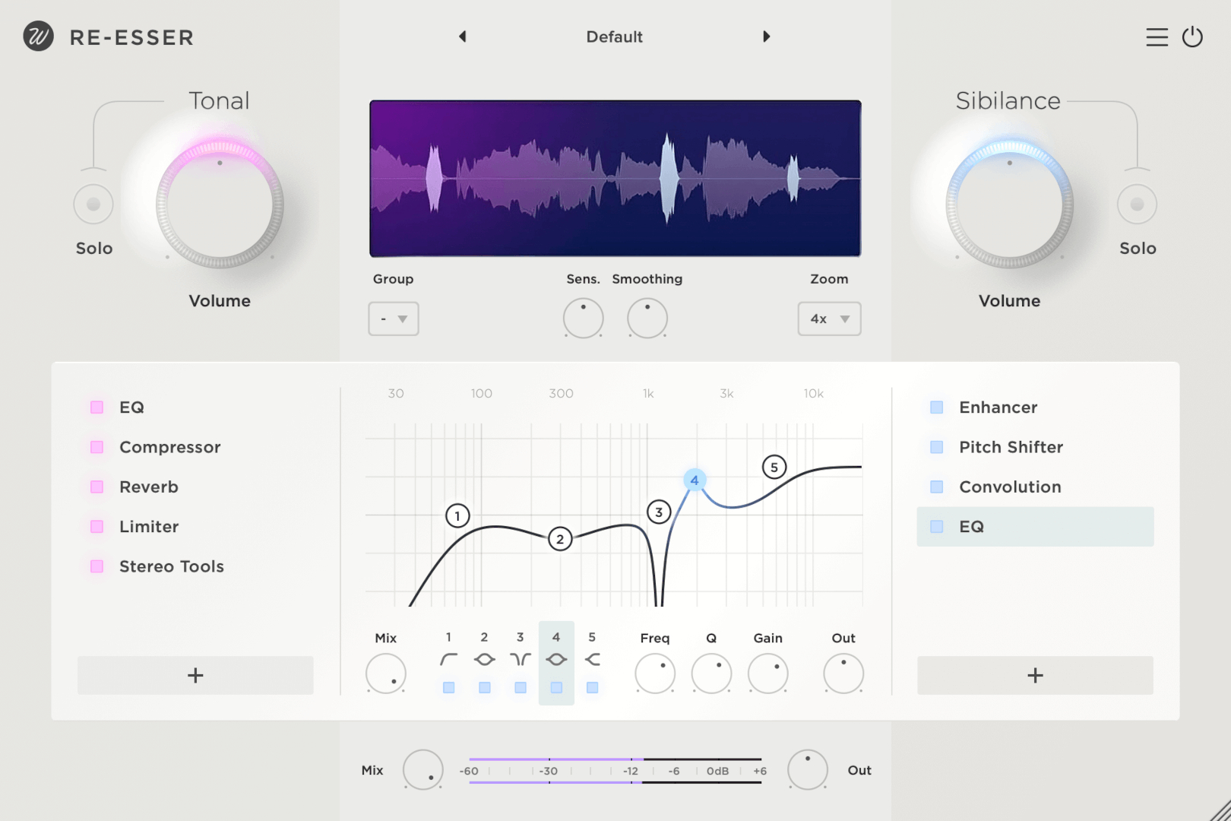
Task: Select the bell filter icon for band 2
Action: 484,658
